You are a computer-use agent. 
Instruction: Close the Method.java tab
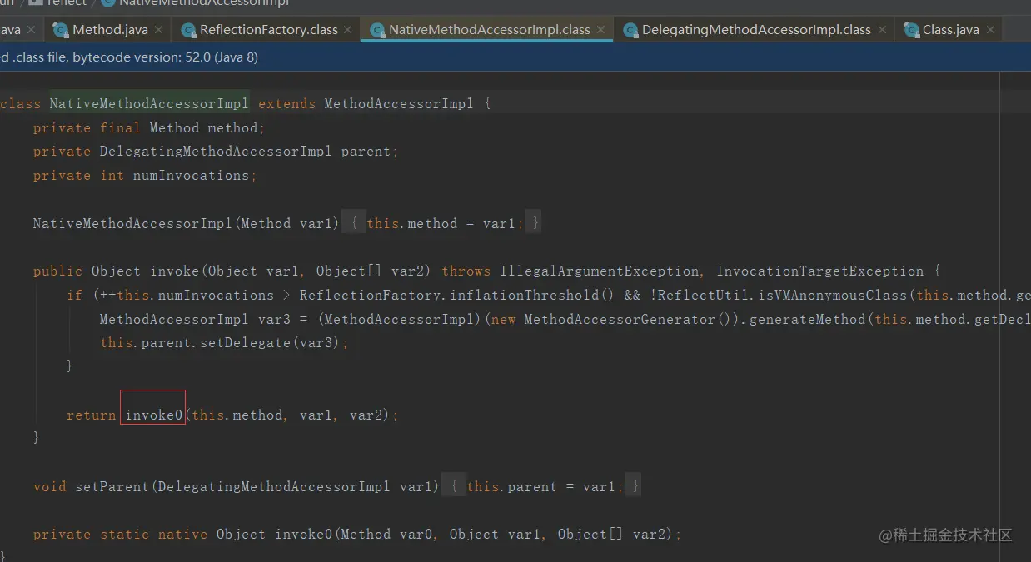157,30
